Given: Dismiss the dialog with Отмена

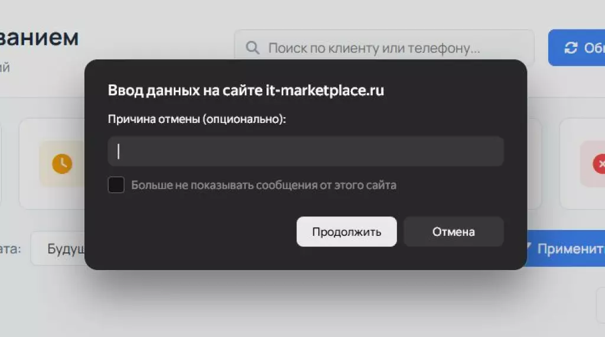Looking at the screenshot, I should point(453,232).
